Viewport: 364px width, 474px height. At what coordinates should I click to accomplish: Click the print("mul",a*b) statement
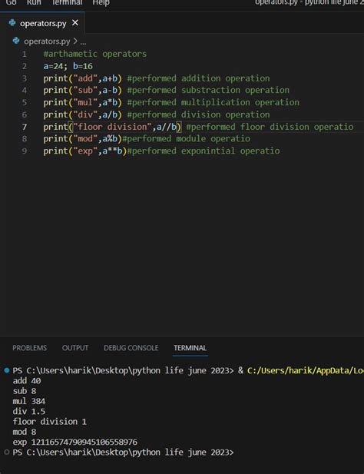pyautogui.click(x=82, y=102)
